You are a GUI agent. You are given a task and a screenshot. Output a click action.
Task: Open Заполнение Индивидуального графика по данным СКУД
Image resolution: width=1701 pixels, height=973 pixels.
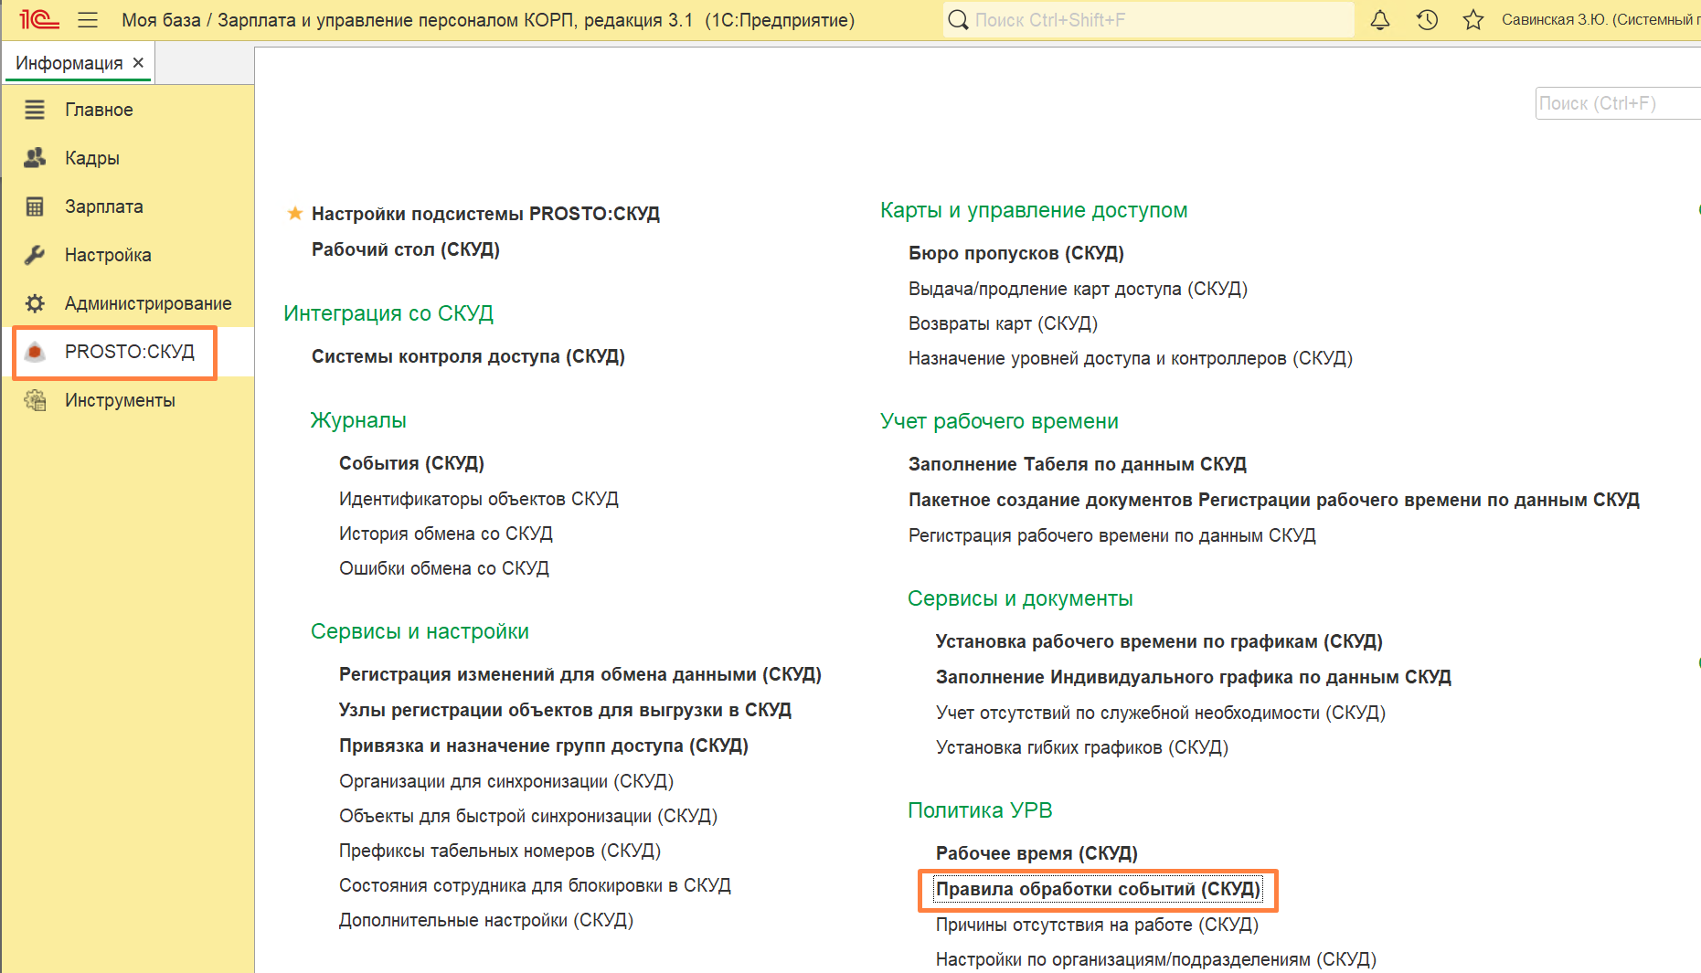(x=1194, y=677)
